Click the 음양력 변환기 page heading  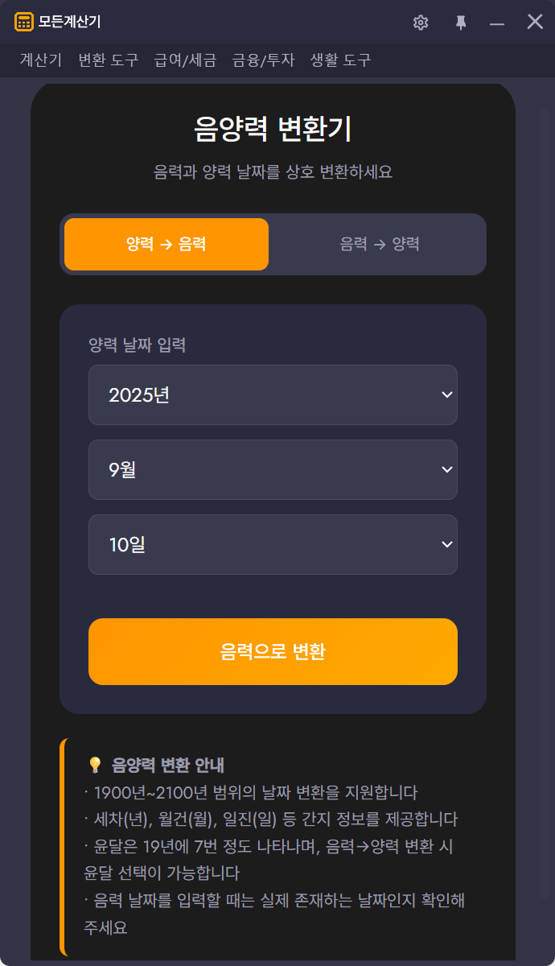[x=273, y=130]
